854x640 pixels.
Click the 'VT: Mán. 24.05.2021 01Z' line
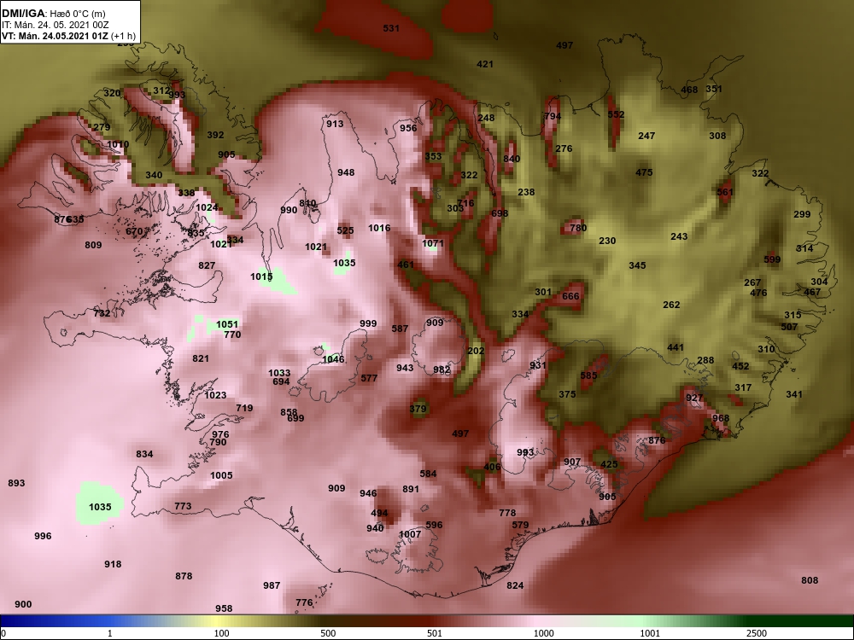point(55,36)
